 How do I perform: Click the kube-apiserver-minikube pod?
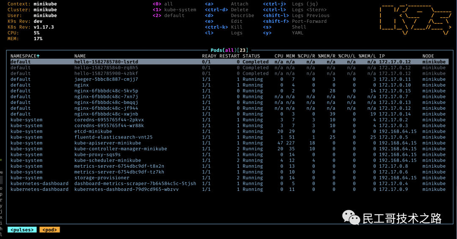tap(229, 143)
